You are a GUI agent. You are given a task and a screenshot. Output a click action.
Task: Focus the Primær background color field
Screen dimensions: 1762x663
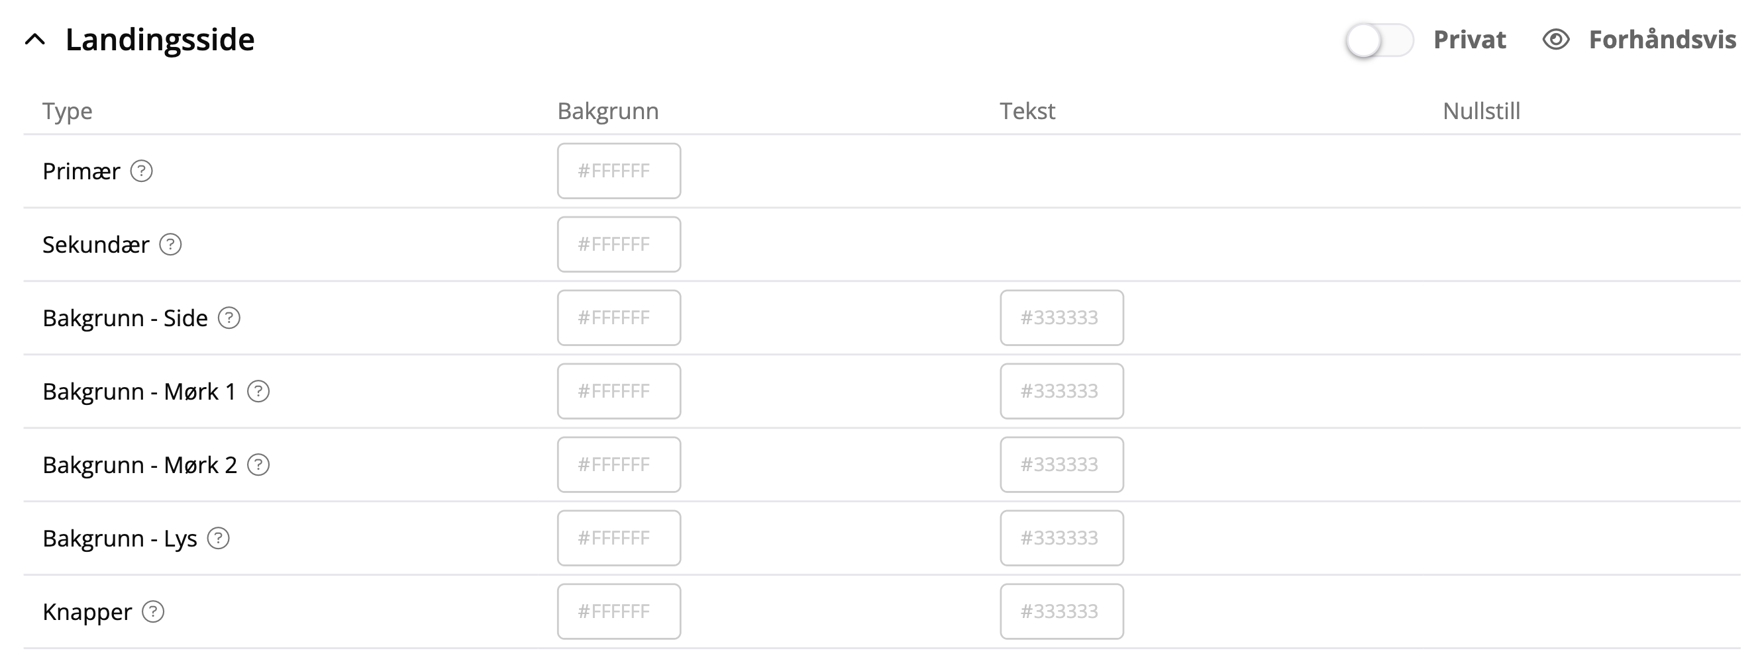(x=618, y=171)
